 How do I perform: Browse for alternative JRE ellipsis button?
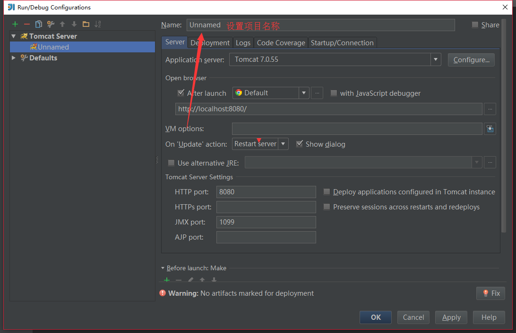[x=490, y=162]
